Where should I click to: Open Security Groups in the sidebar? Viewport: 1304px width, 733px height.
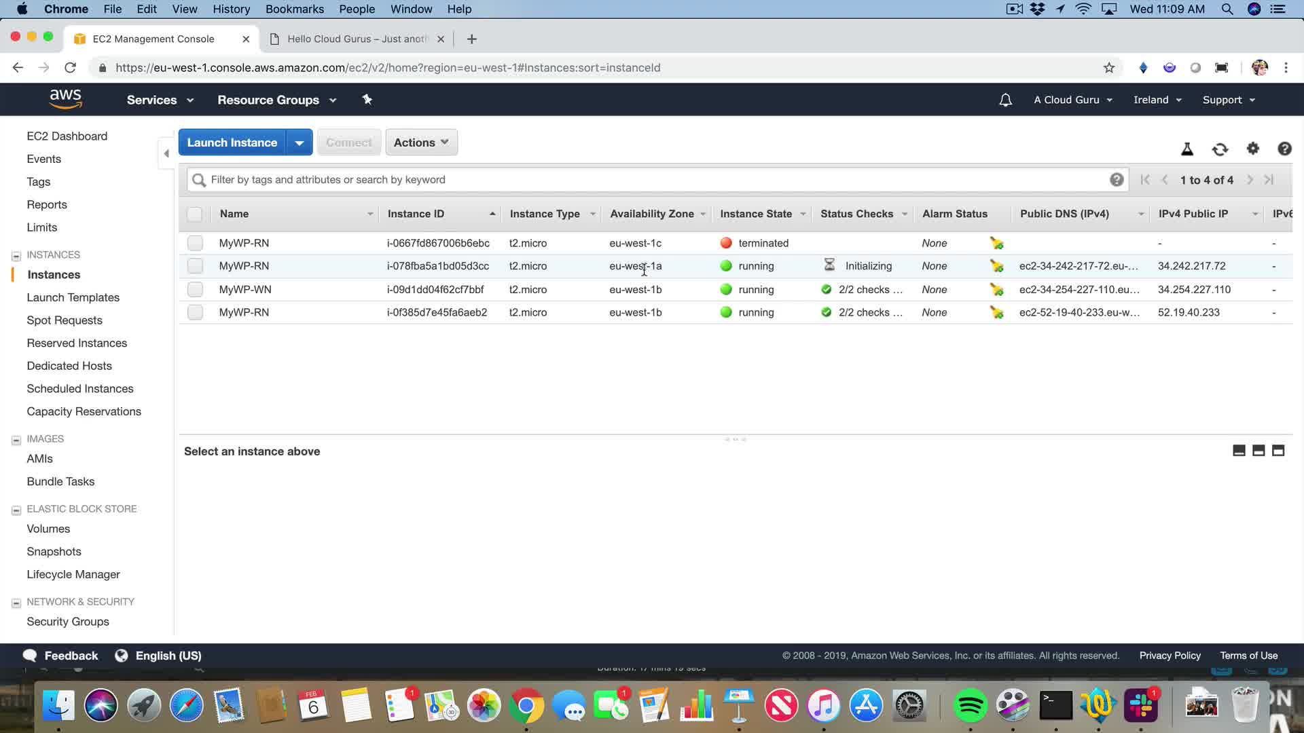[68, 622]
